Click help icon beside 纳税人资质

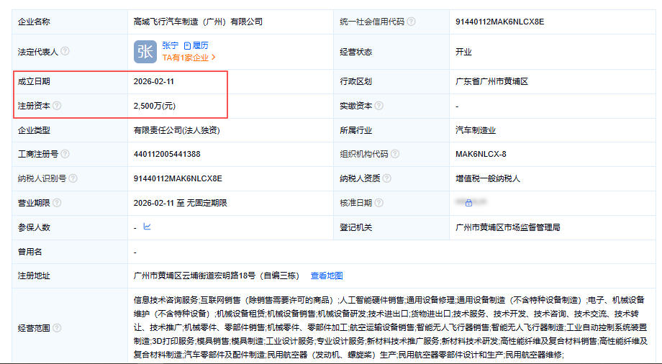click(386, 178)
